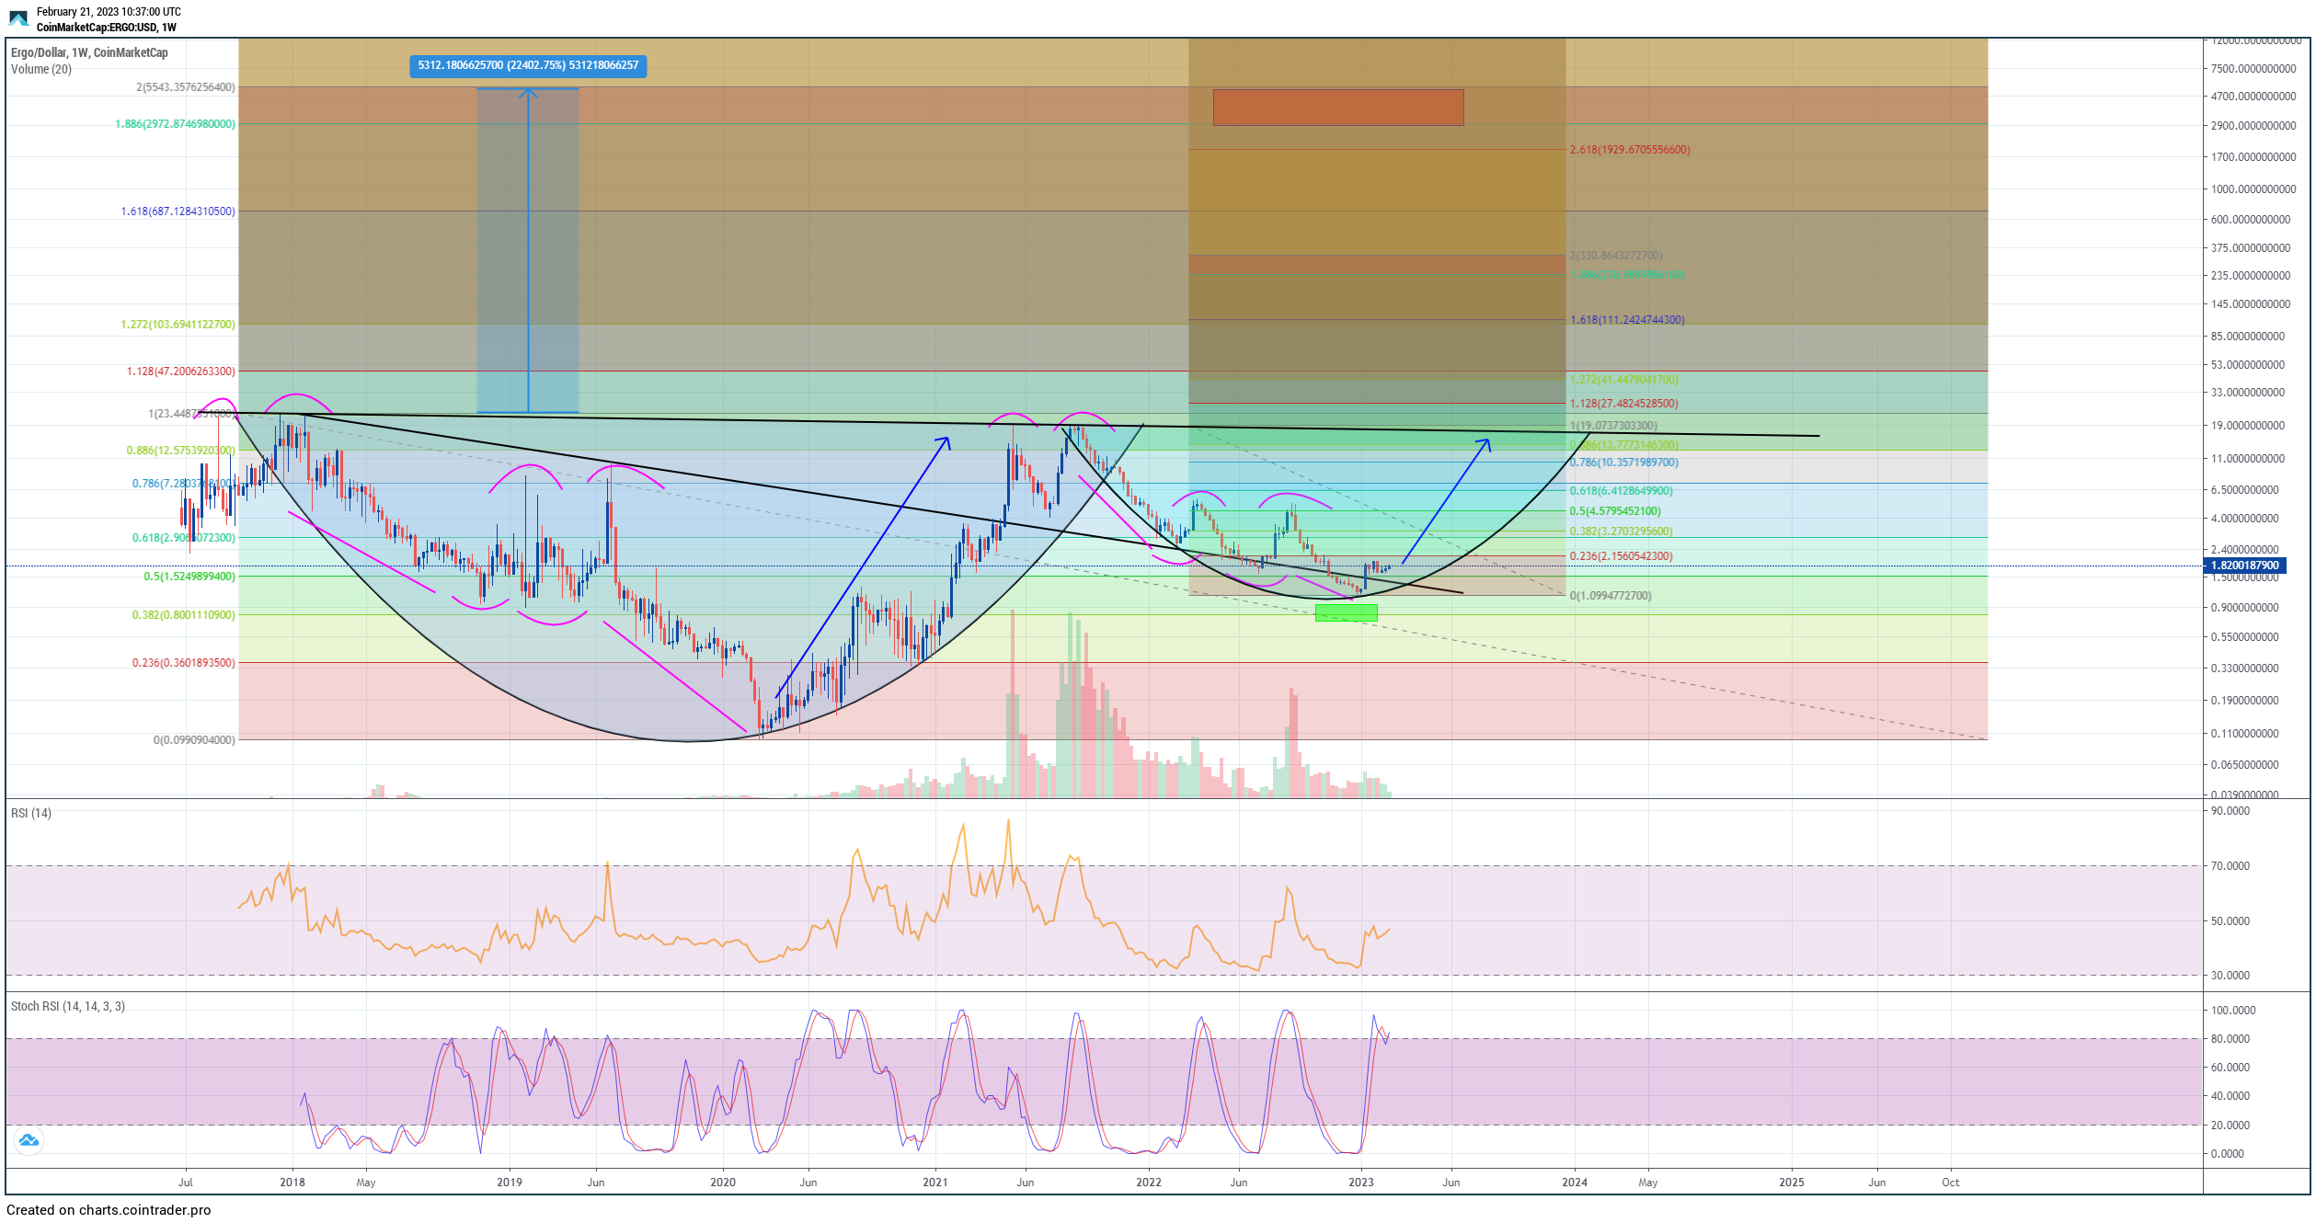Click the Created on charts.cointrader.pro text
The image size is (2316, 1223).
pos(109,1210)
